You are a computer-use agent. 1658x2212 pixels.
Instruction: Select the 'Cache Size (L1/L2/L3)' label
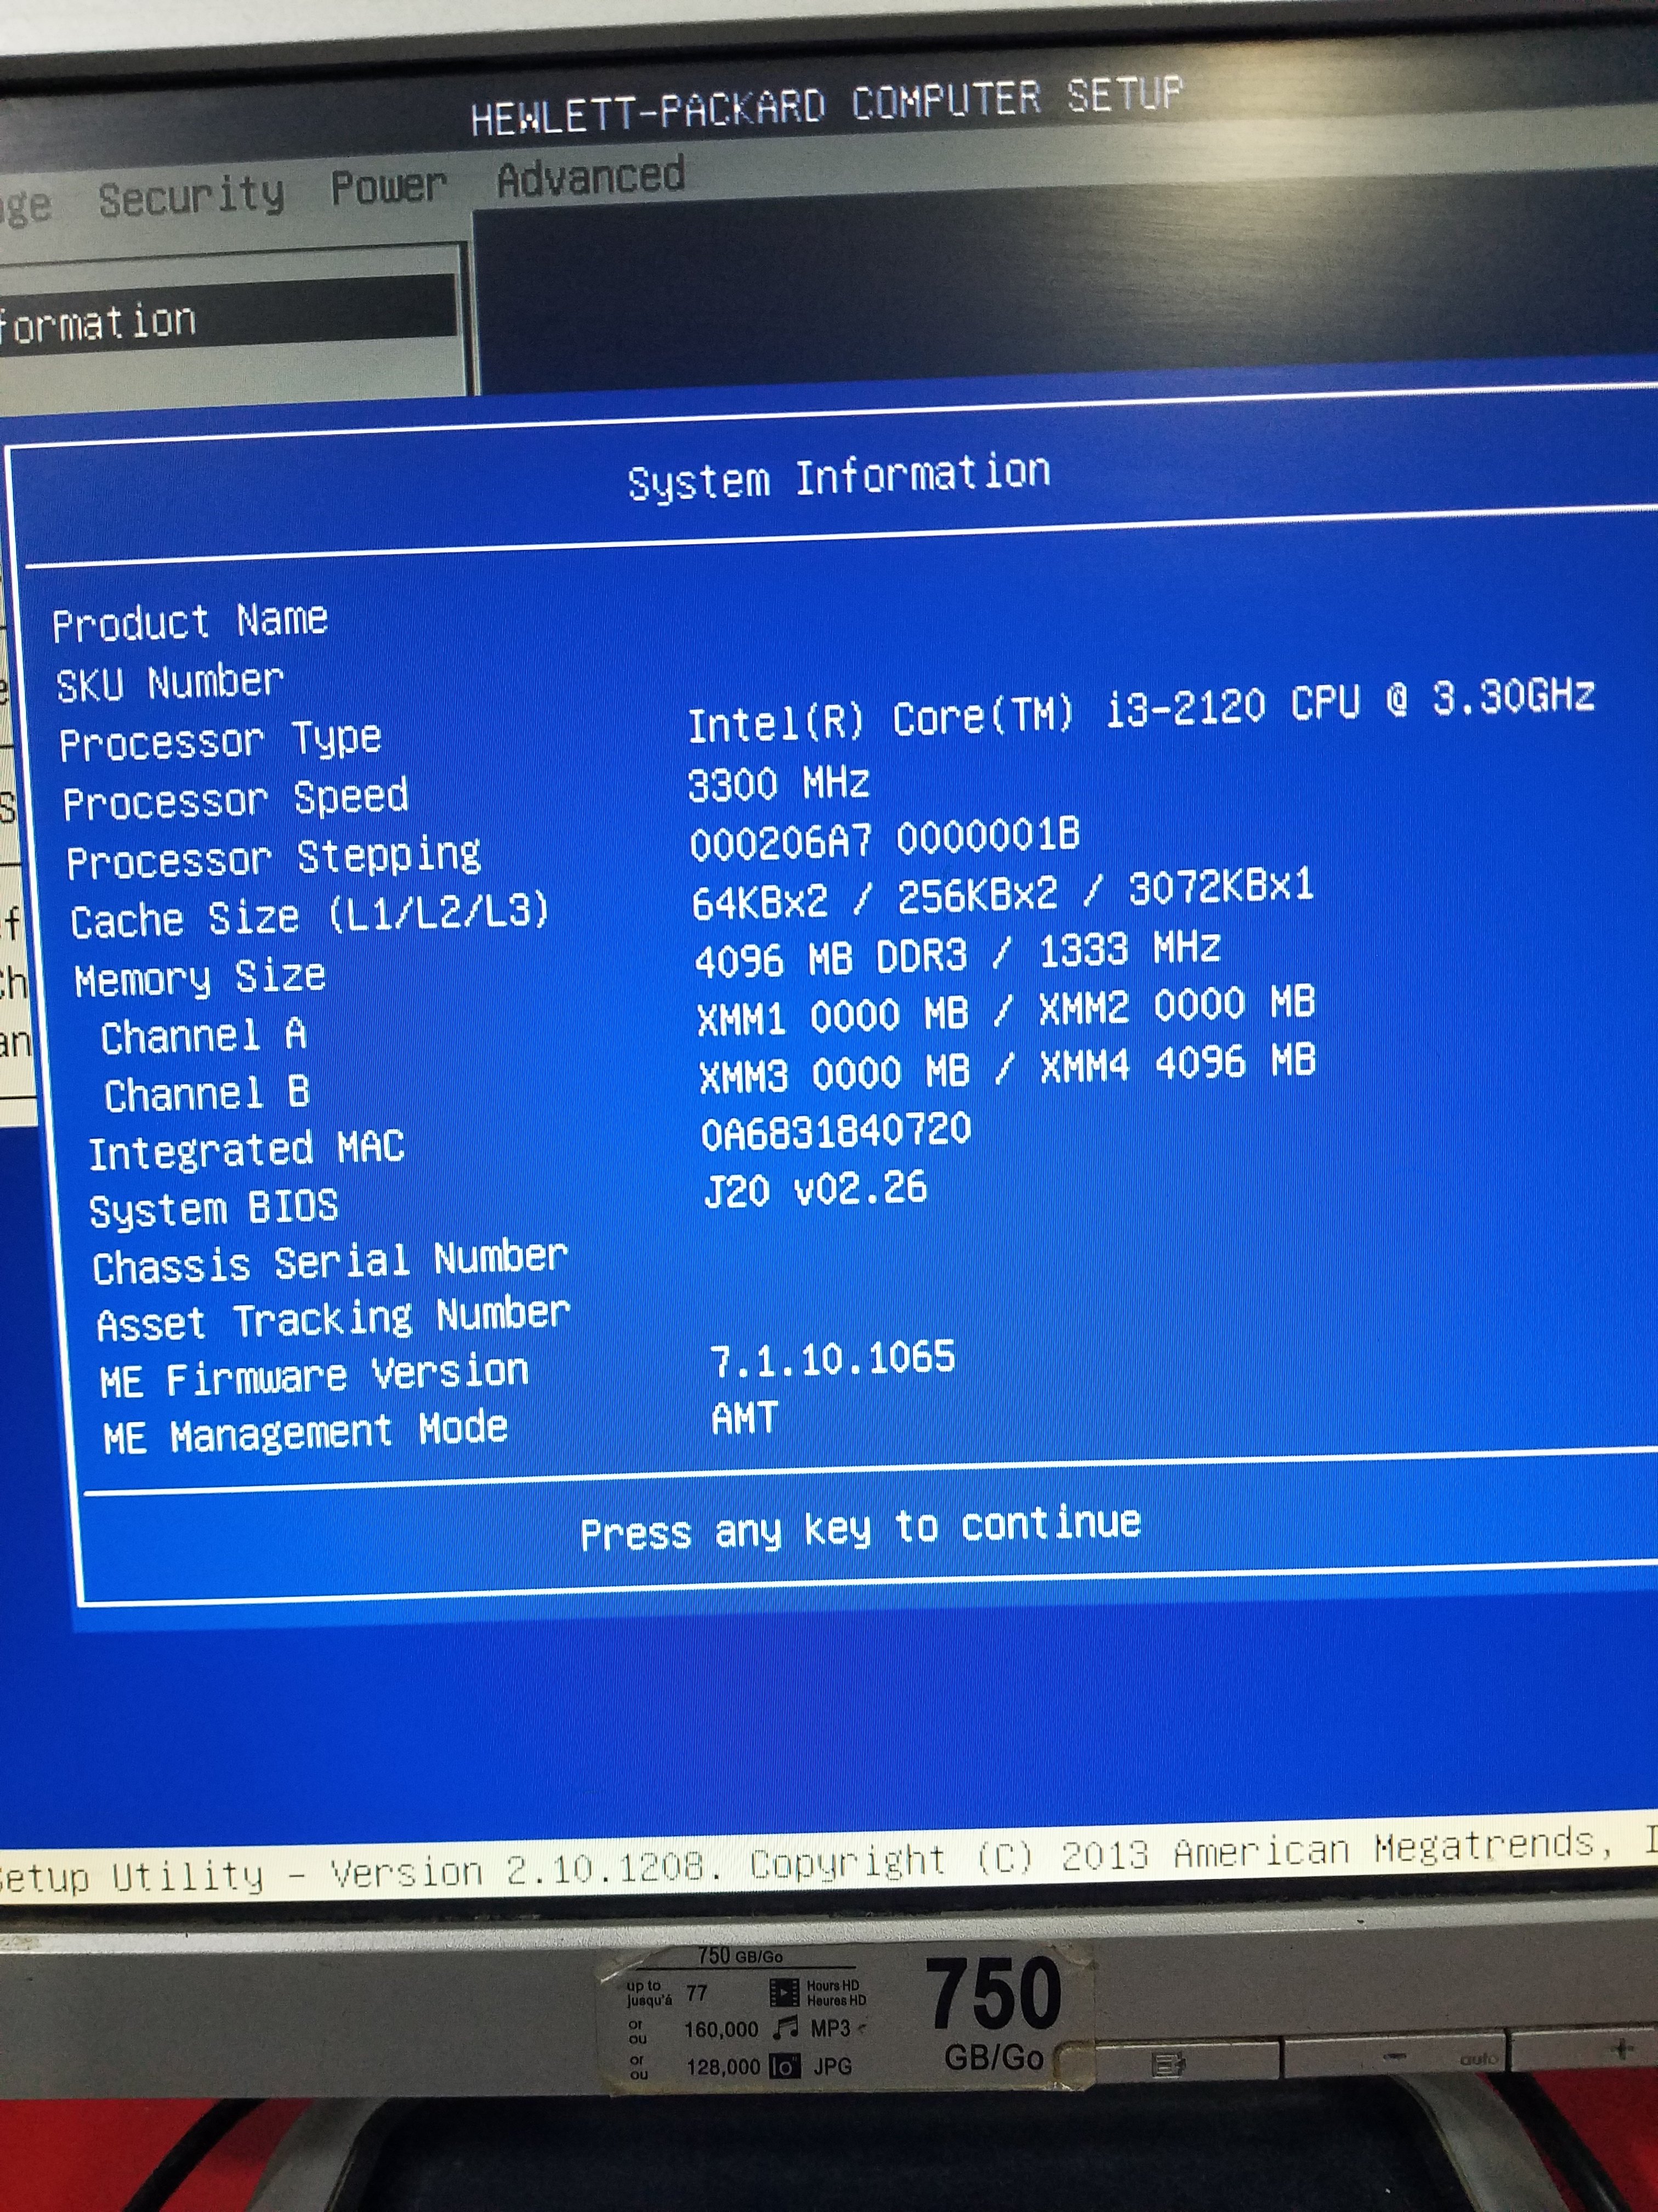point(311,915)
